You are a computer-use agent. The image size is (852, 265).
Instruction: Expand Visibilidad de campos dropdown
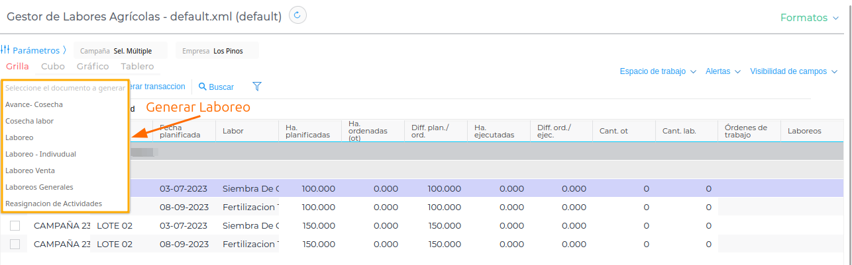[x=794, y=71]
